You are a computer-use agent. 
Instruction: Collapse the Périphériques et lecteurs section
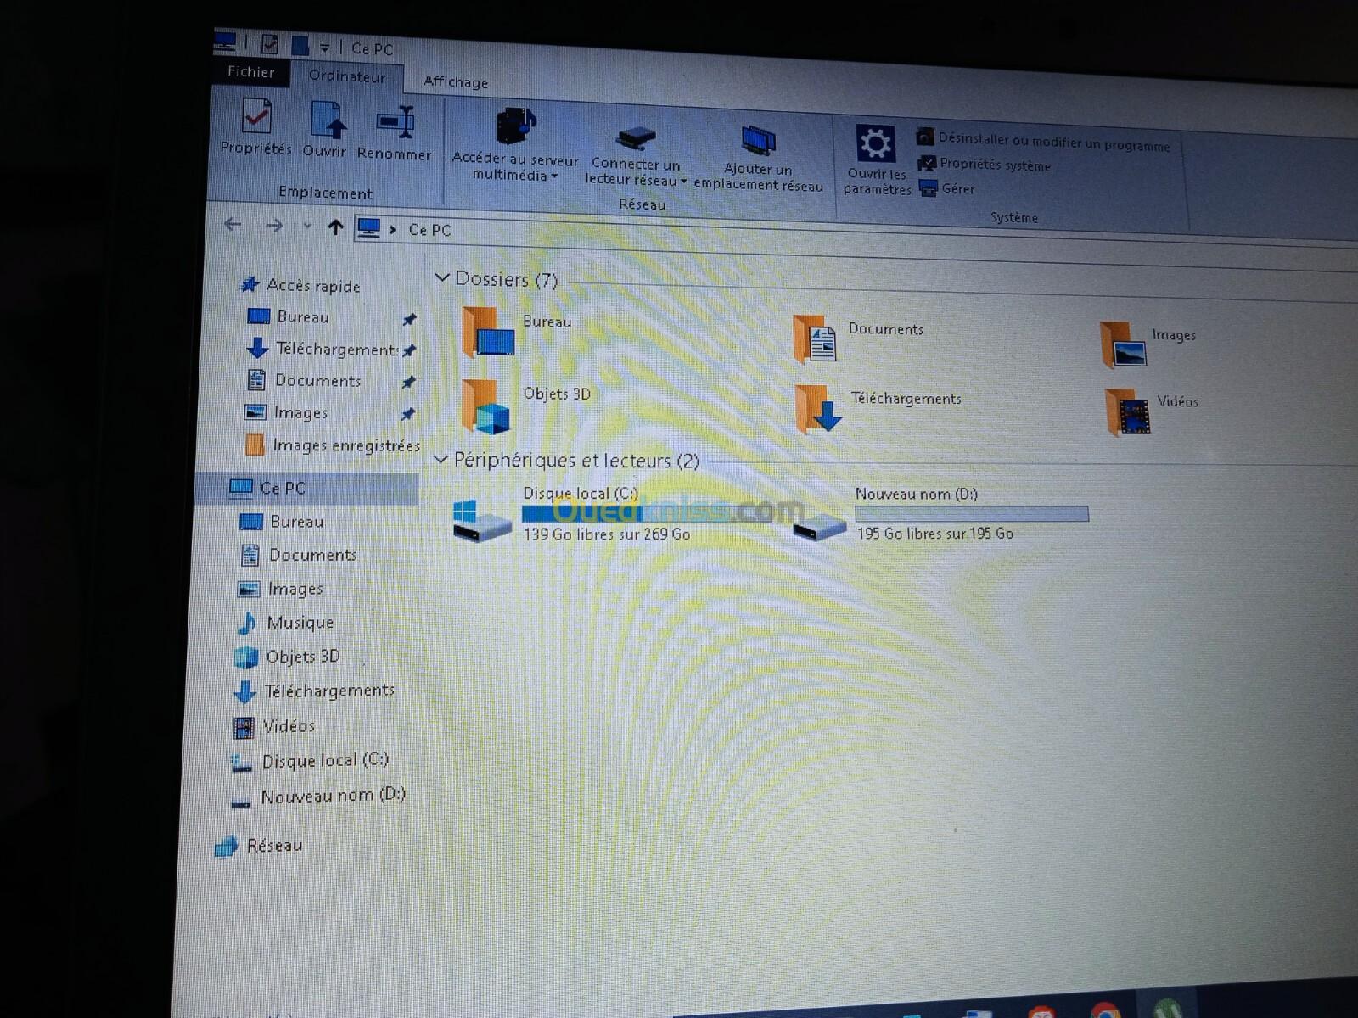coord(441,459)
